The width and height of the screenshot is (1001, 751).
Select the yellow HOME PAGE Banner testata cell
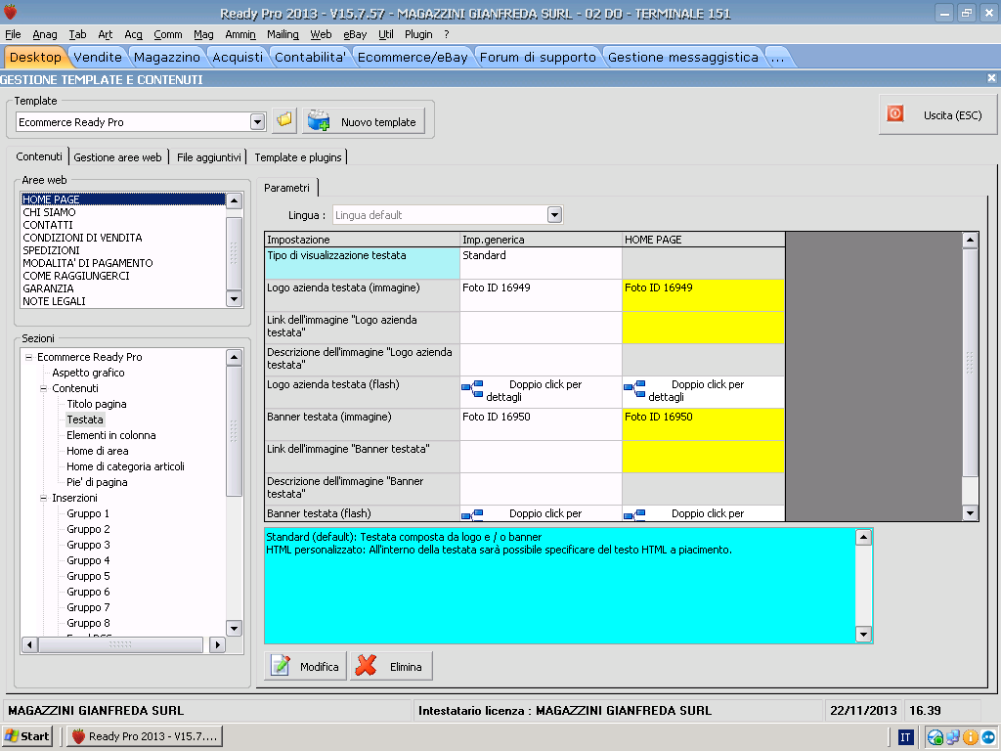[x=703, y=423]
